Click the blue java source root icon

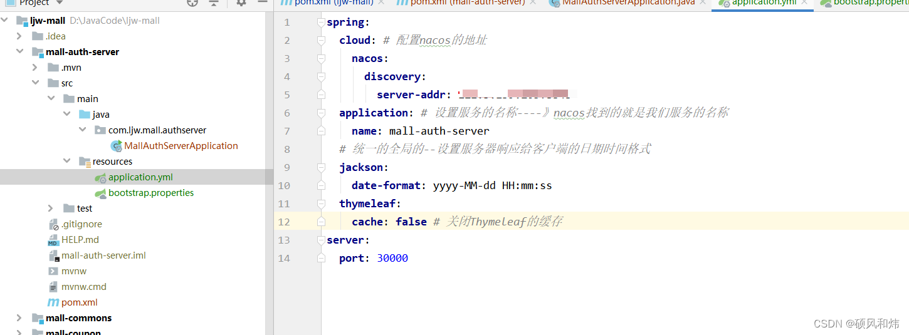coord(85,115)
